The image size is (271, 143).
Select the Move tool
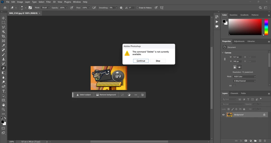[x=4, y=18]
